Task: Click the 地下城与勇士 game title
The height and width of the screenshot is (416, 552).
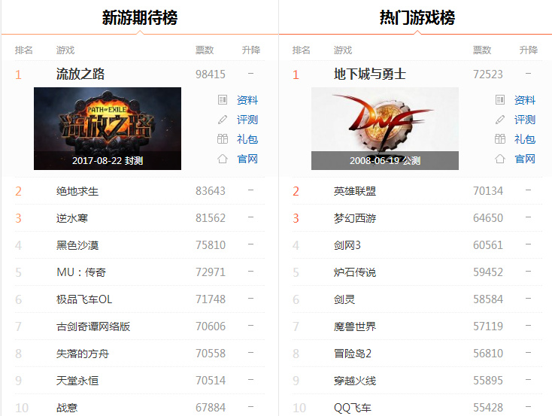Action: [370, 74]
